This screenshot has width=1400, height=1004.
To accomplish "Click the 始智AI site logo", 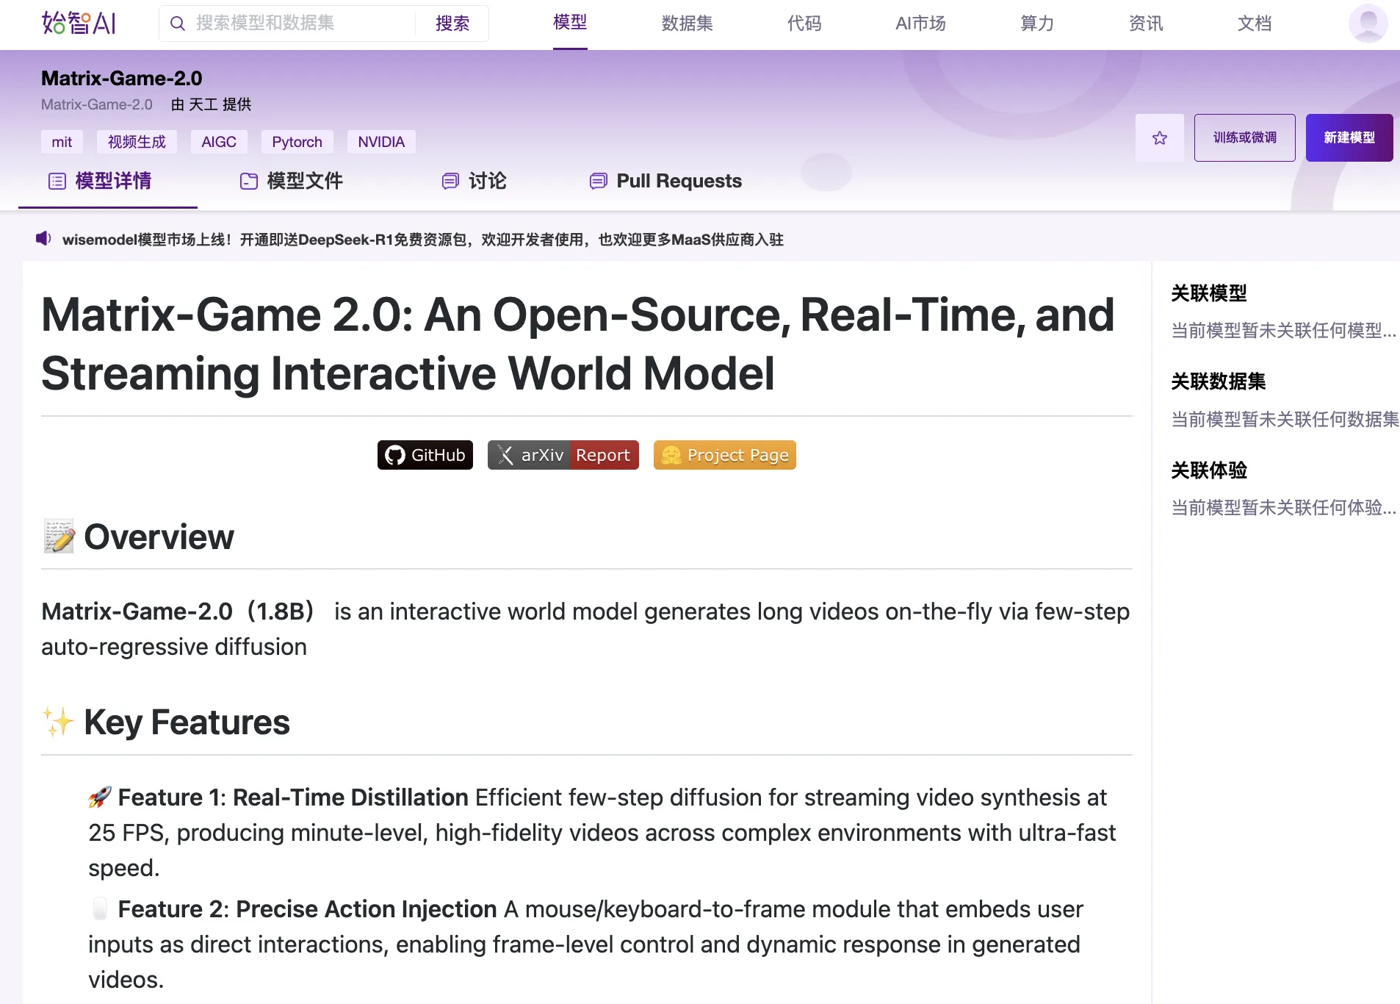I will pos(79,24).
